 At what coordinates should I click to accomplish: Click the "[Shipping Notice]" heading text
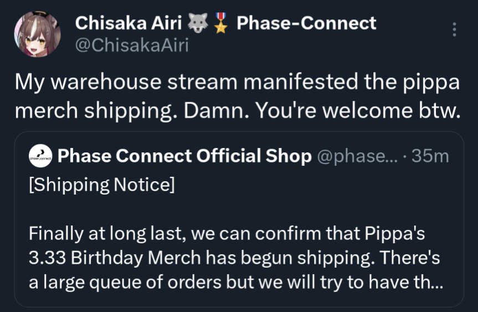(x=101, y=185)
